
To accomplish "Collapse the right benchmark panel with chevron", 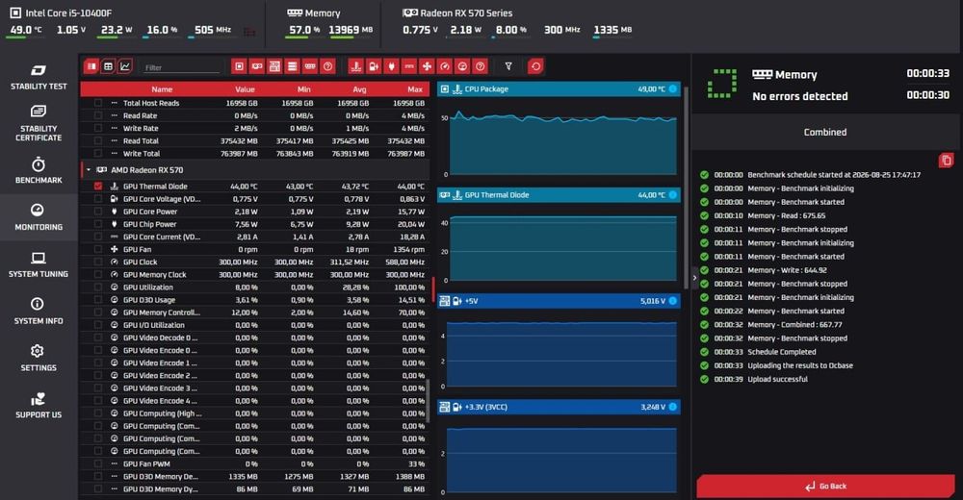I will point(694,278).
